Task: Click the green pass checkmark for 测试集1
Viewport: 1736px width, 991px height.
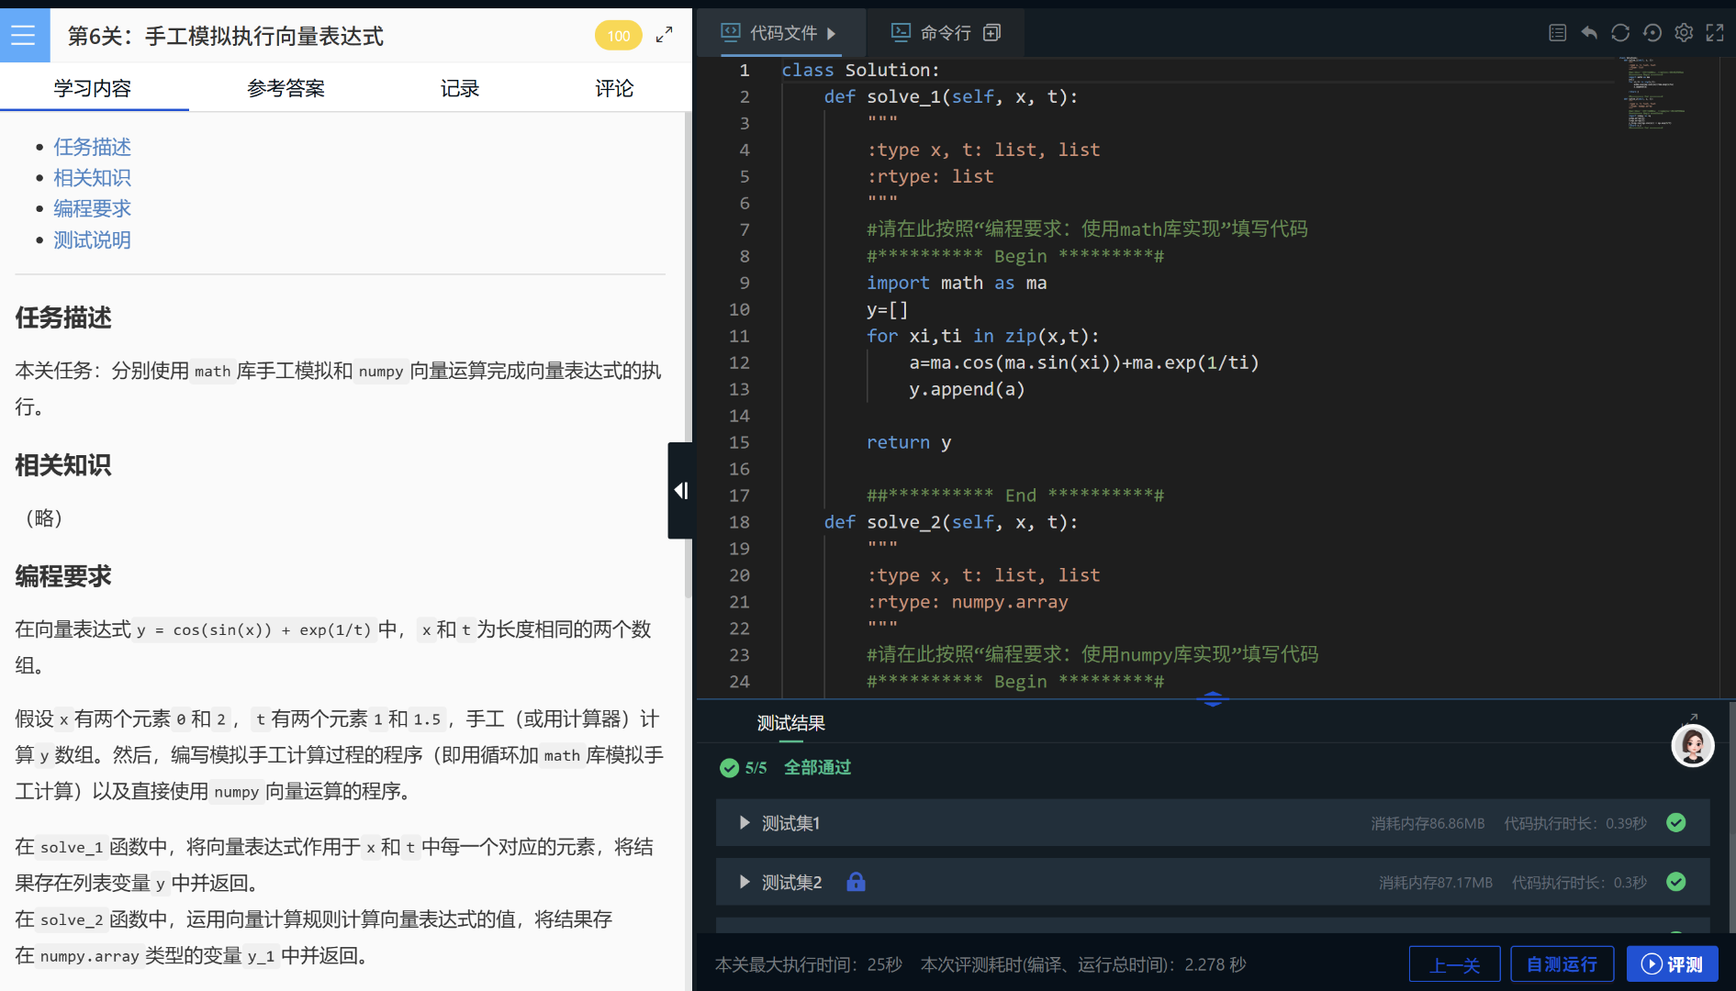Action: click(1675, 823)
